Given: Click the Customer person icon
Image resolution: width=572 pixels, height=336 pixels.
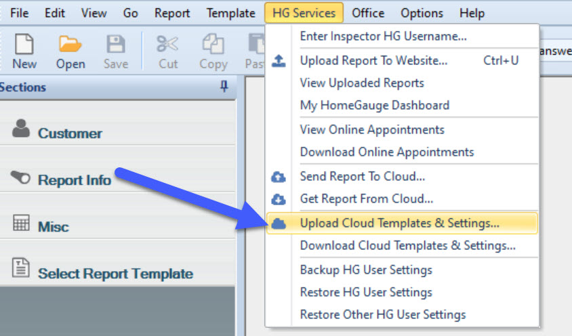Looking at the screenshot, I should coord(21,129).
